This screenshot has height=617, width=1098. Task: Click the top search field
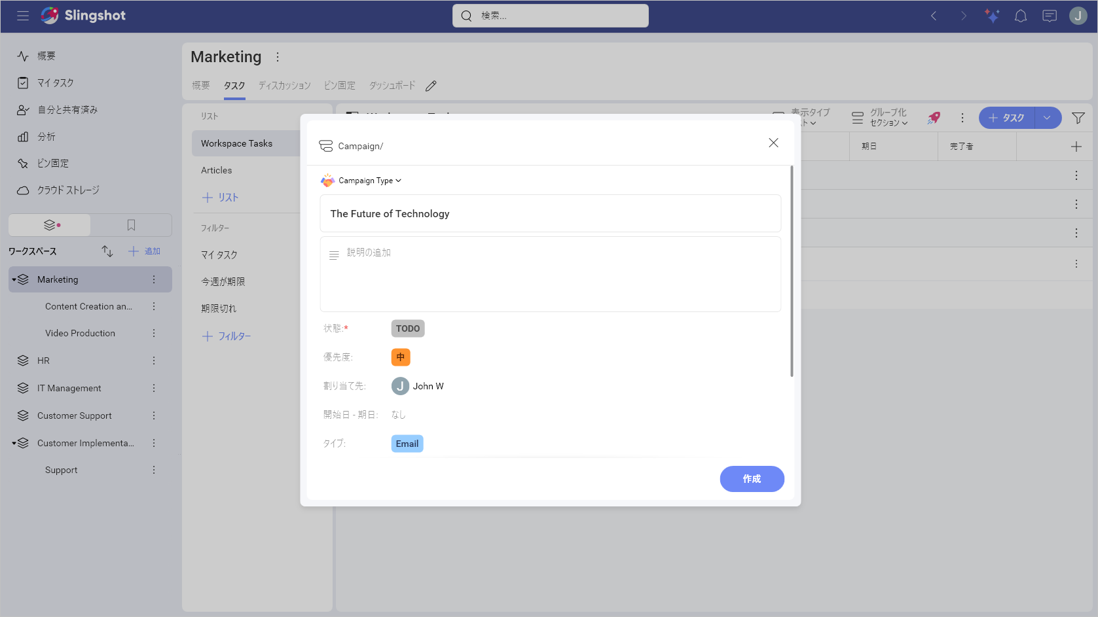point(551,16)
